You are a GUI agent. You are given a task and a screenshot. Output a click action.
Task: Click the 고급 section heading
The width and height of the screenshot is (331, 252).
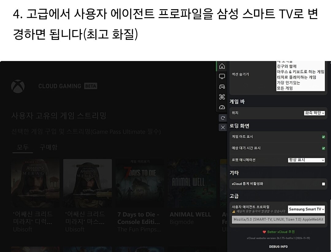point(234,196)
